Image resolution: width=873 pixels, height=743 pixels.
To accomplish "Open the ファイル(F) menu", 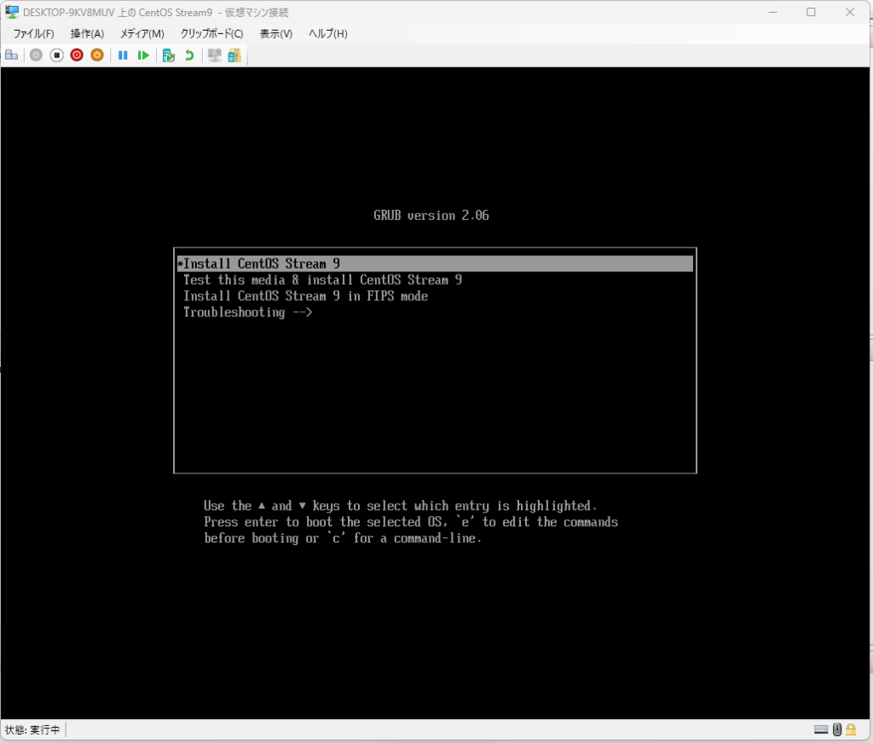I will (x=33, y=33).
